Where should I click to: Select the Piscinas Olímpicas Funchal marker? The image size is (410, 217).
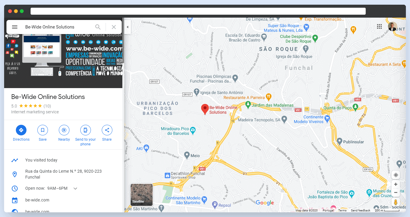[235, 78]
